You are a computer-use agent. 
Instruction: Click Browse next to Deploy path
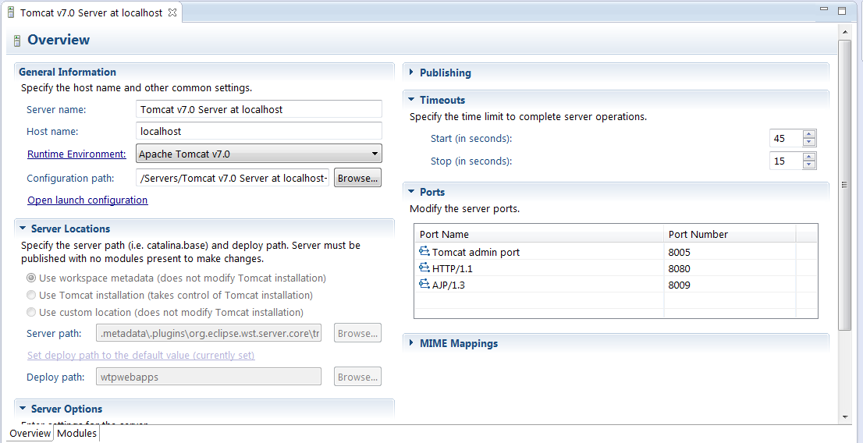(x=357, y=377)
